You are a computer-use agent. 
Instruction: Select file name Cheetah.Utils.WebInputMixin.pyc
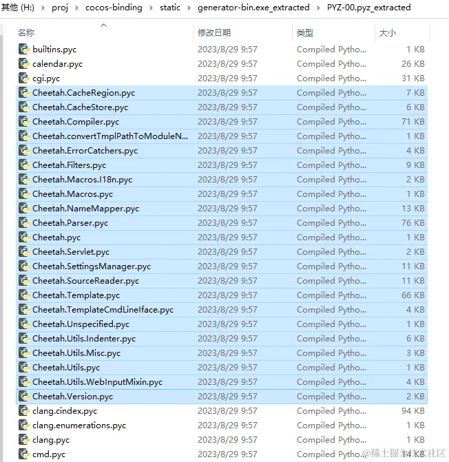[x=98, y=382]
